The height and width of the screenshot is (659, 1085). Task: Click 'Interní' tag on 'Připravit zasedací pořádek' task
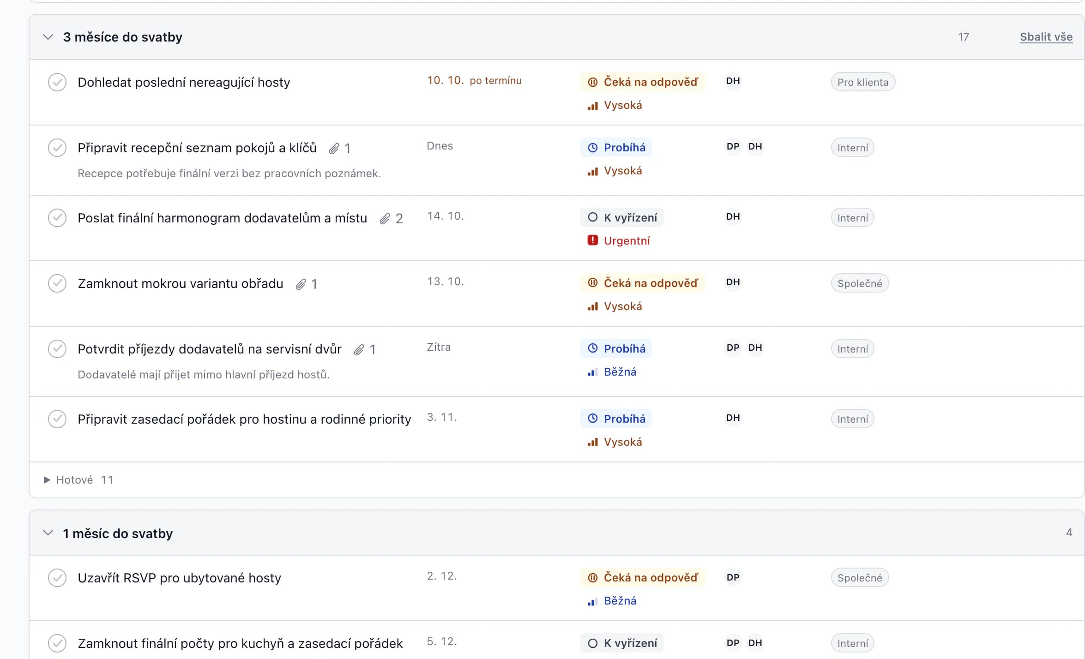(x=852, y=419)
